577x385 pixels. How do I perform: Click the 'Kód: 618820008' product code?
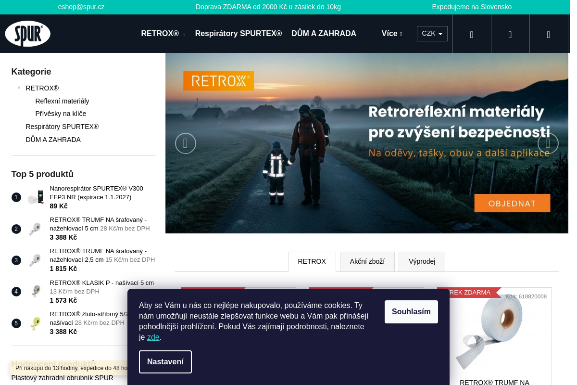(526, 296)
